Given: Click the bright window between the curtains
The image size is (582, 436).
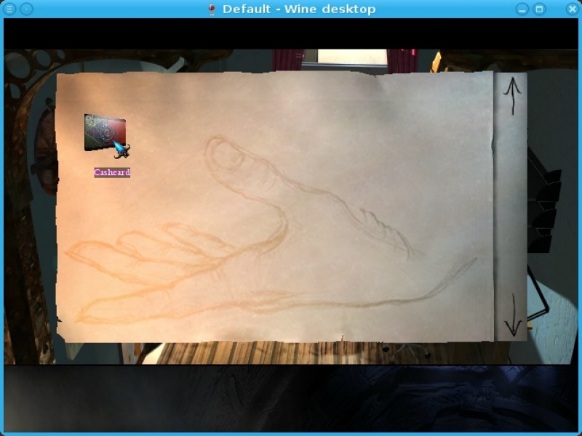Looking at the screenshot, I should tap(353, 58).
